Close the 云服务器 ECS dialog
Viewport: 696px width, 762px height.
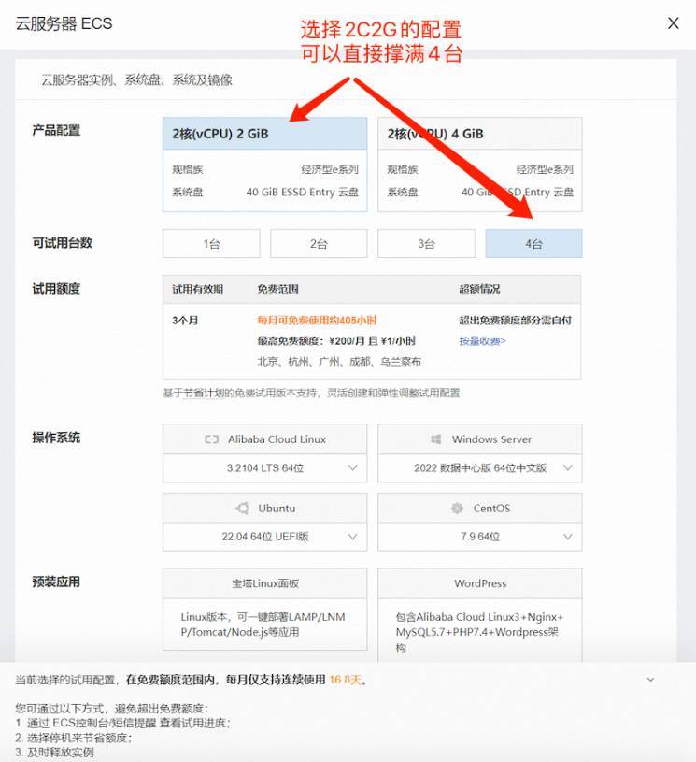(x=673, y=22)
